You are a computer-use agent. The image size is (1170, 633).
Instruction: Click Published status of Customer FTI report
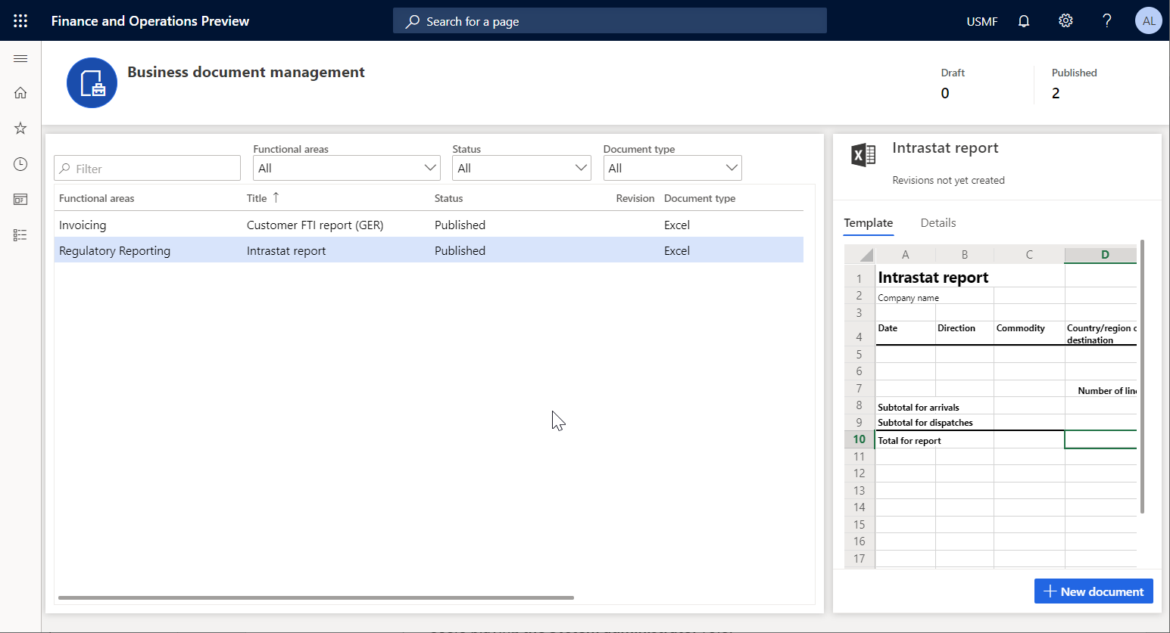(460, 225)
